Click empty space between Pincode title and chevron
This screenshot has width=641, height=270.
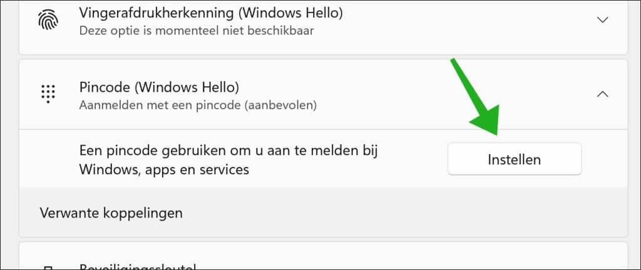coord(409,94)
